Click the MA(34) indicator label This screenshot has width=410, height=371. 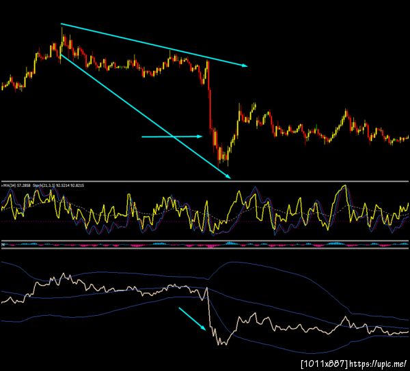click(x=16, y=185)
